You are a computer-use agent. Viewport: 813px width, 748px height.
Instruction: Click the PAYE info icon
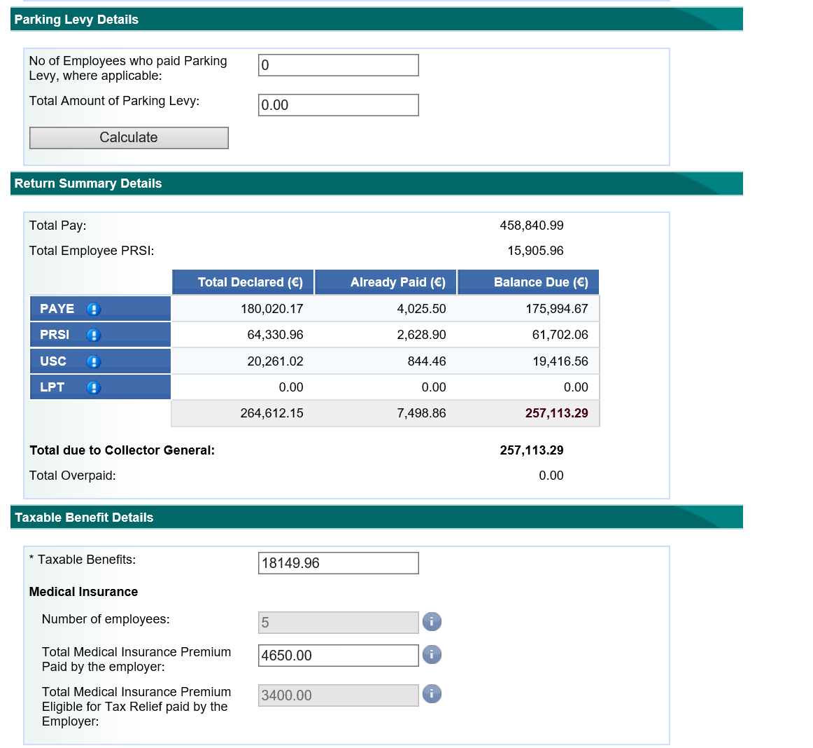[x=94, y=309]
